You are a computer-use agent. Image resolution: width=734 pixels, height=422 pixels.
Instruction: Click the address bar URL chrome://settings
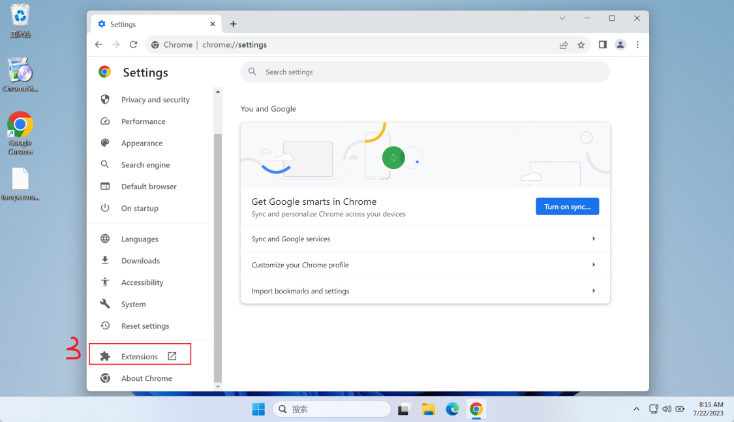234,45
